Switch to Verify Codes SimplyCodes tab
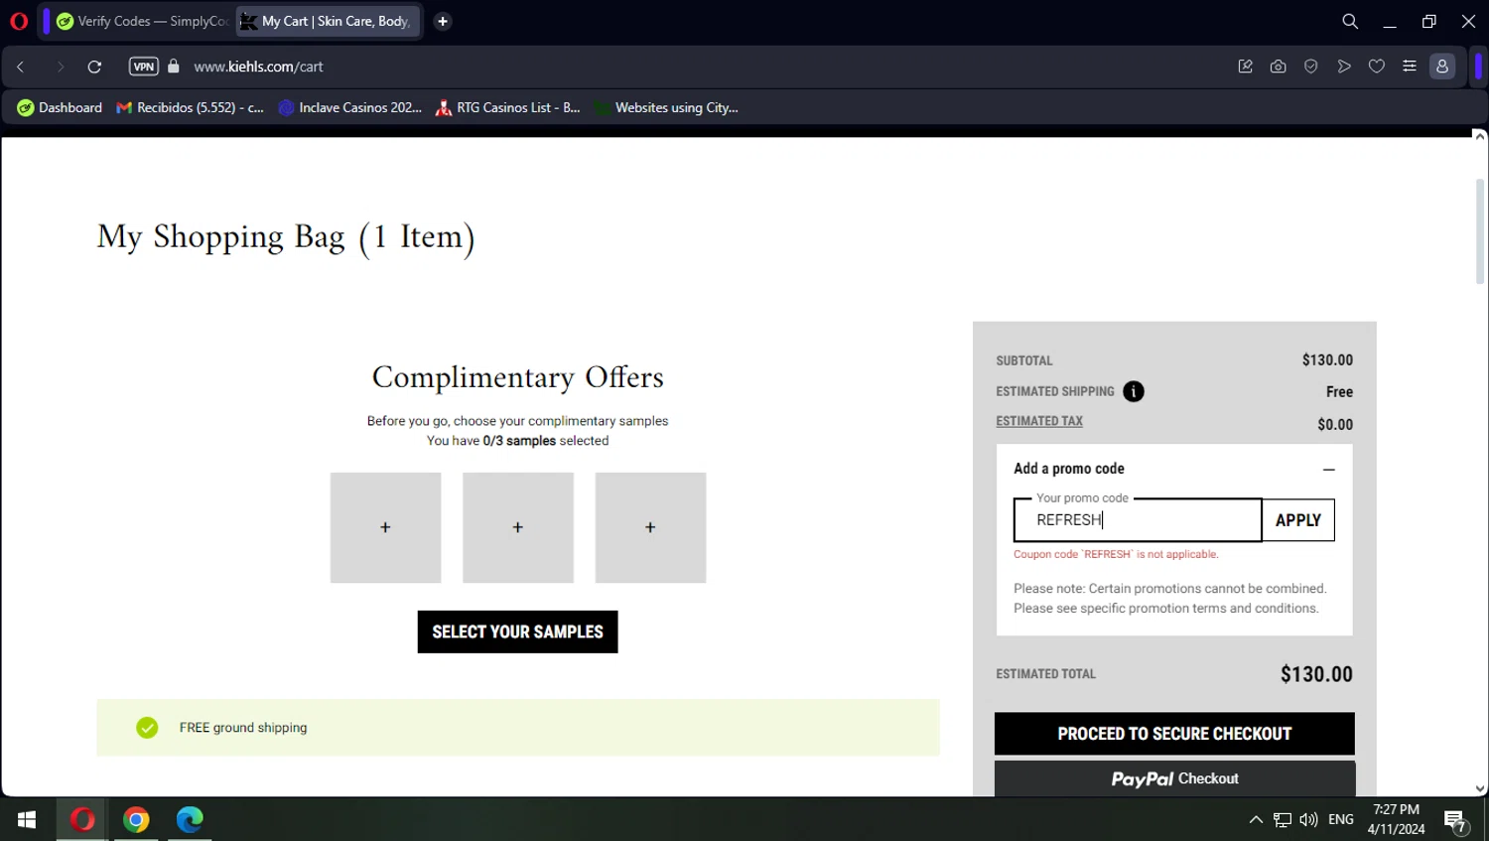Viewport: 1489px width, 841px height. pyautogui.click(x=142, y=21)
